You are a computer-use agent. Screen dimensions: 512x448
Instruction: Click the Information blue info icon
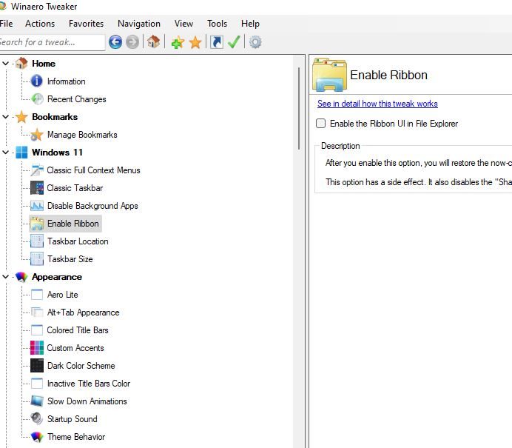[36, 81]
